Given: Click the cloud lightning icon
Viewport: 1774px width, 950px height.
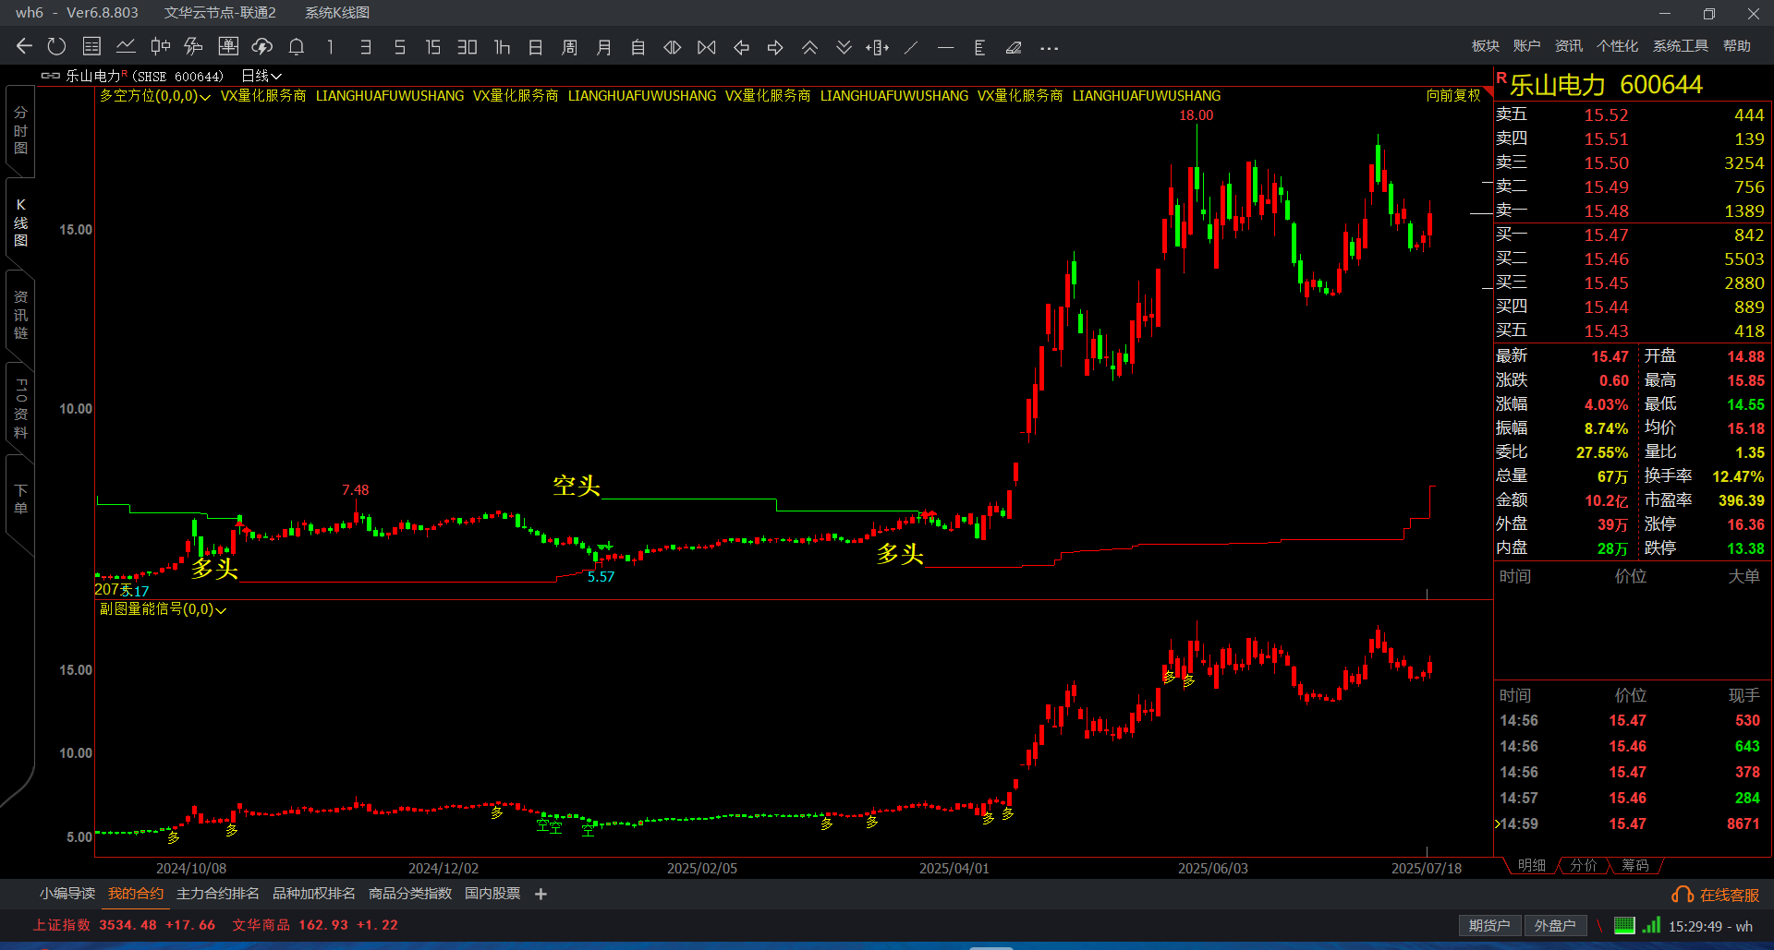Looking at the screenshot, I should [x=262, y=46].
